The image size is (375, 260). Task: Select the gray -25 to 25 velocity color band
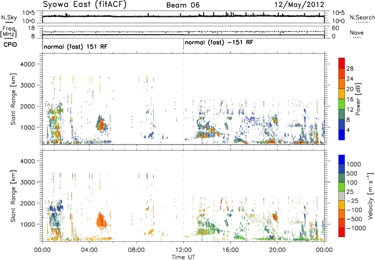[x=342, y=196]
